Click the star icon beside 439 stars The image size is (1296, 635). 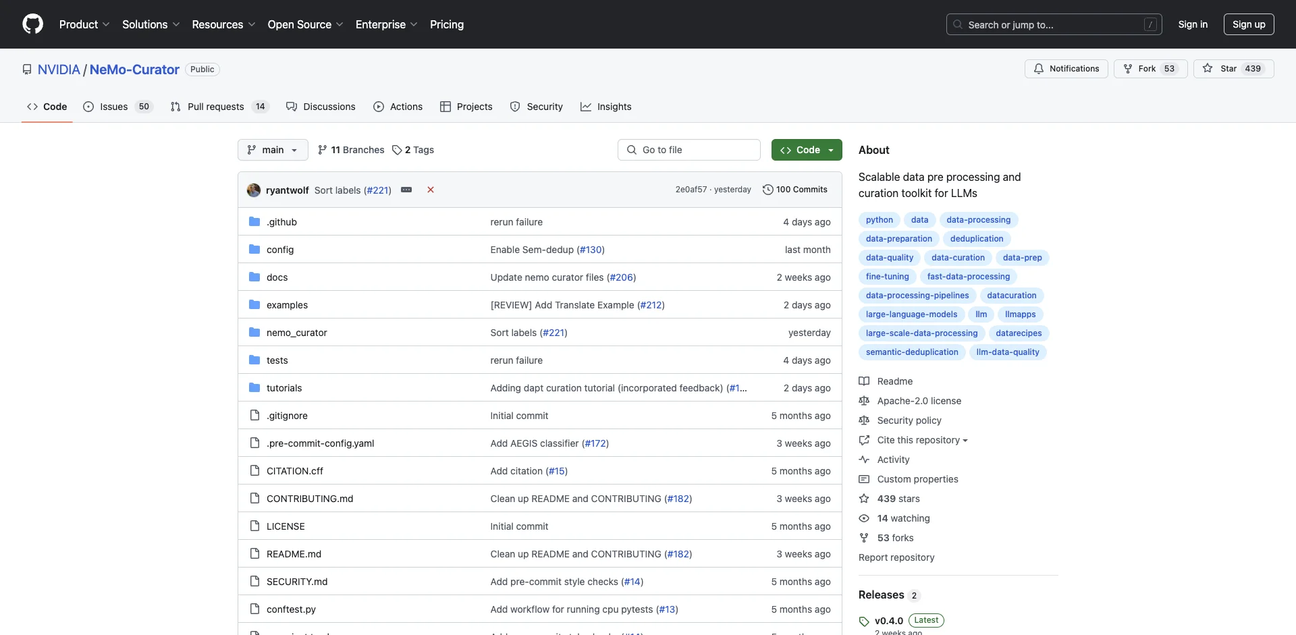click(x=864, y=499)
